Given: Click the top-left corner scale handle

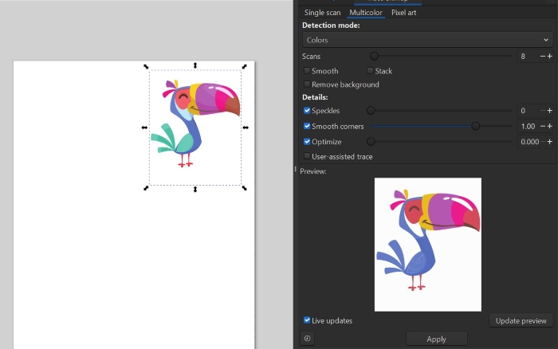Looking at the screenshot, I should [x=146, y=67].
